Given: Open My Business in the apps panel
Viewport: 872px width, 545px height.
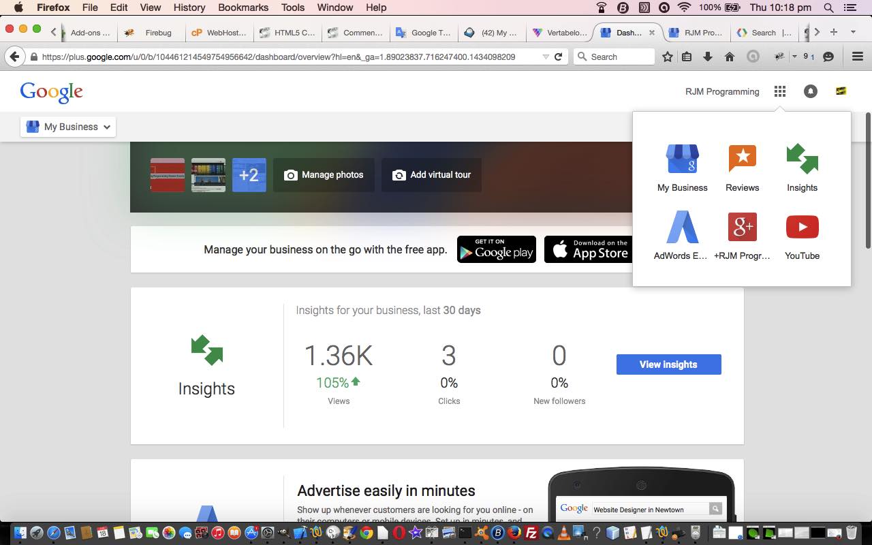Looking at the screenshot, I should pos(682,168).
